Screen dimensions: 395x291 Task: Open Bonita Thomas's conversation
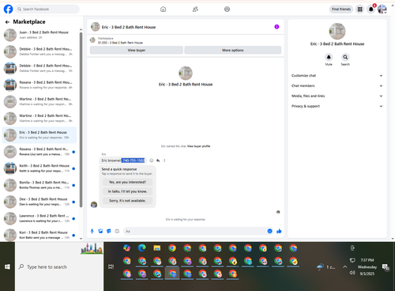pos(39,185)
